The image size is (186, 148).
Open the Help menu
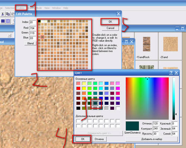tap(66, 8)
